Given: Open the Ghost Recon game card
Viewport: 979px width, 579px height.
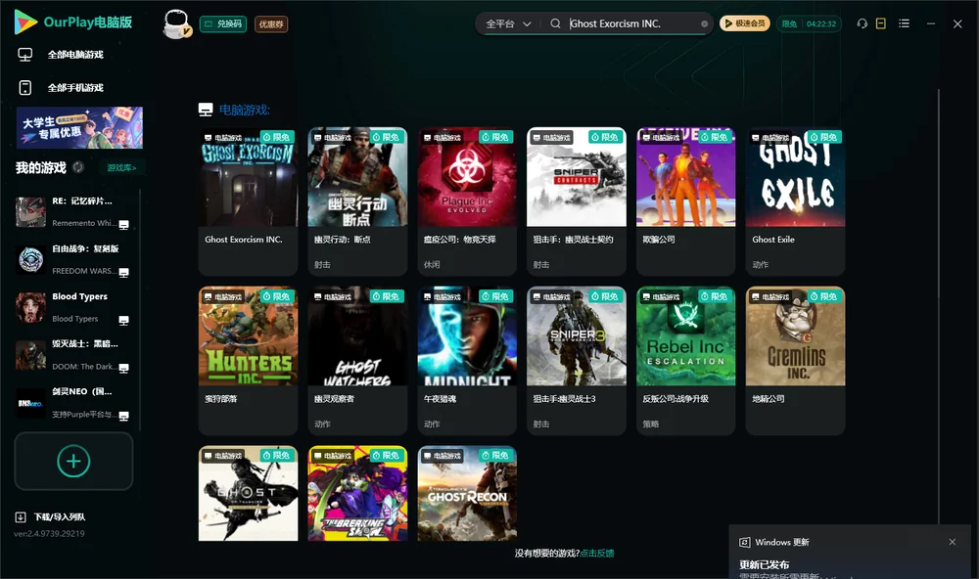Looking at the screenshot, I should point(467,493).
